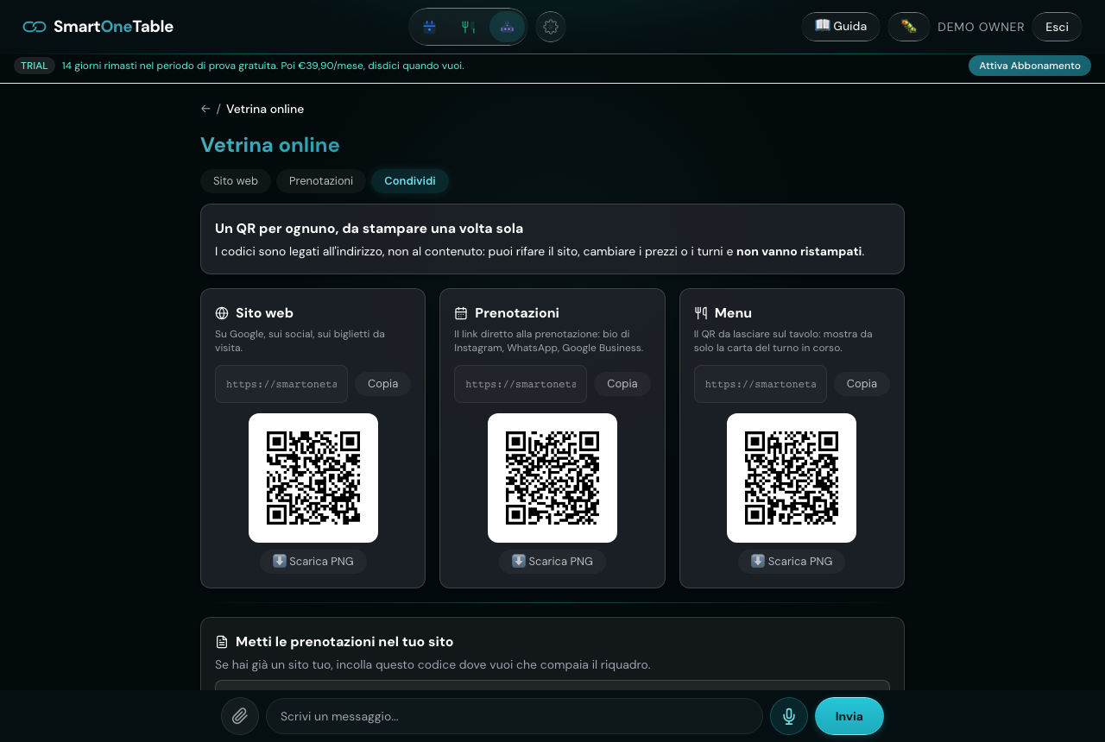Click the Sito web QR code image

[313, 478]
